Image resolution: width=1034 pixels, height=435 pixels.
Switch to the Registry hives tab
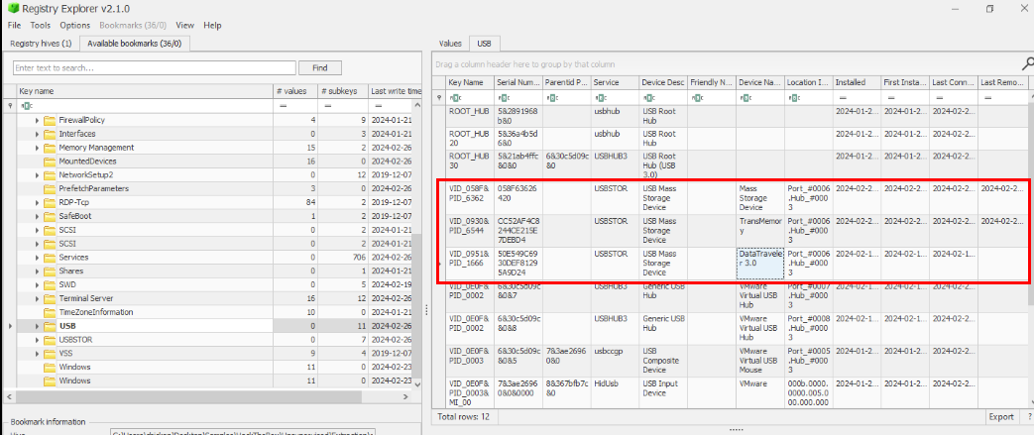[40, 44]
